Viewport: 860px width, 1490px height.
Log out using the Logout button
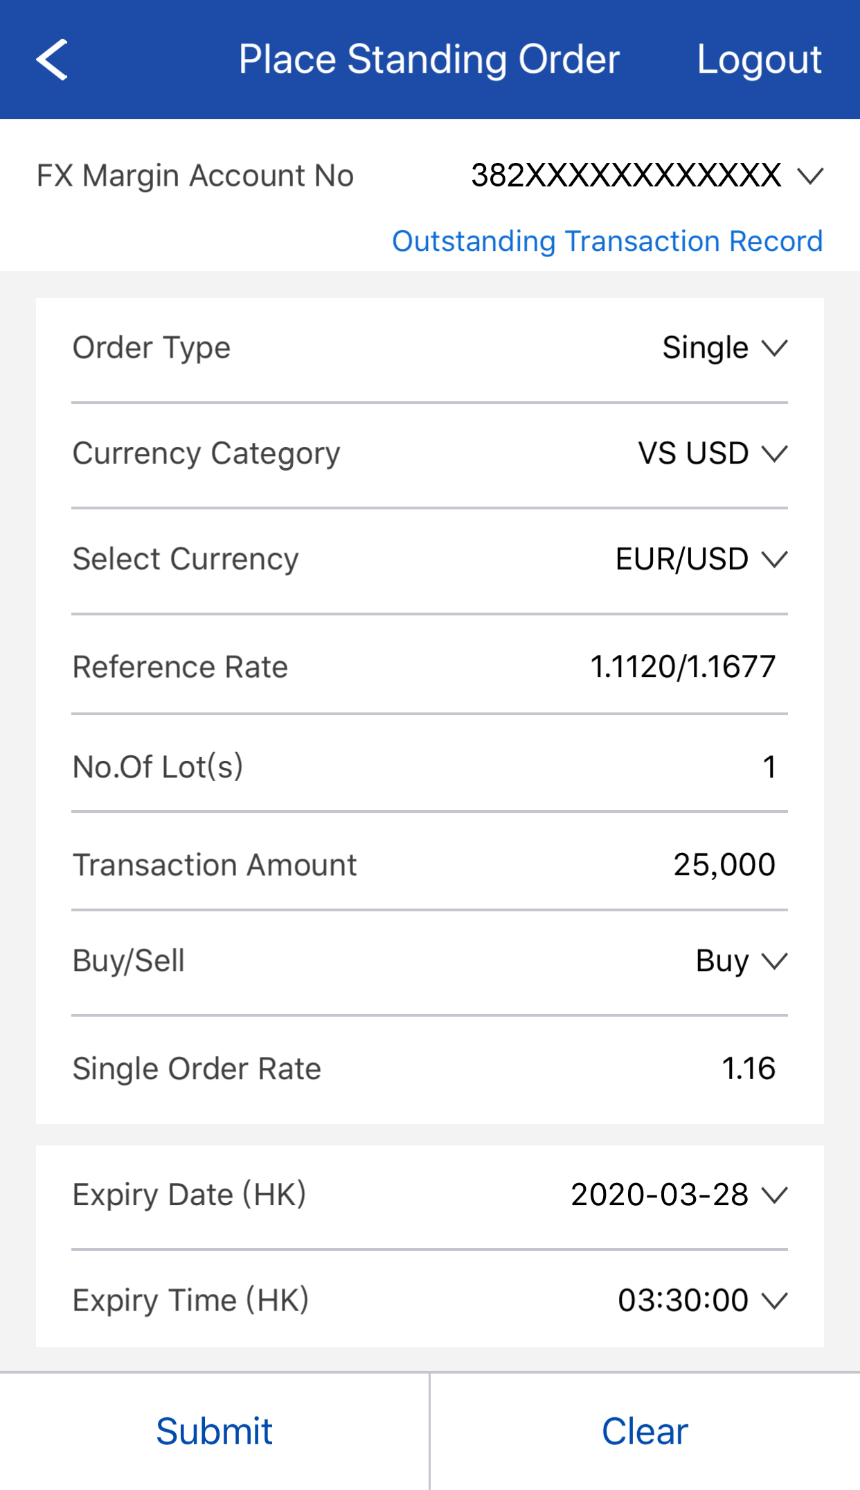point(759,60)
